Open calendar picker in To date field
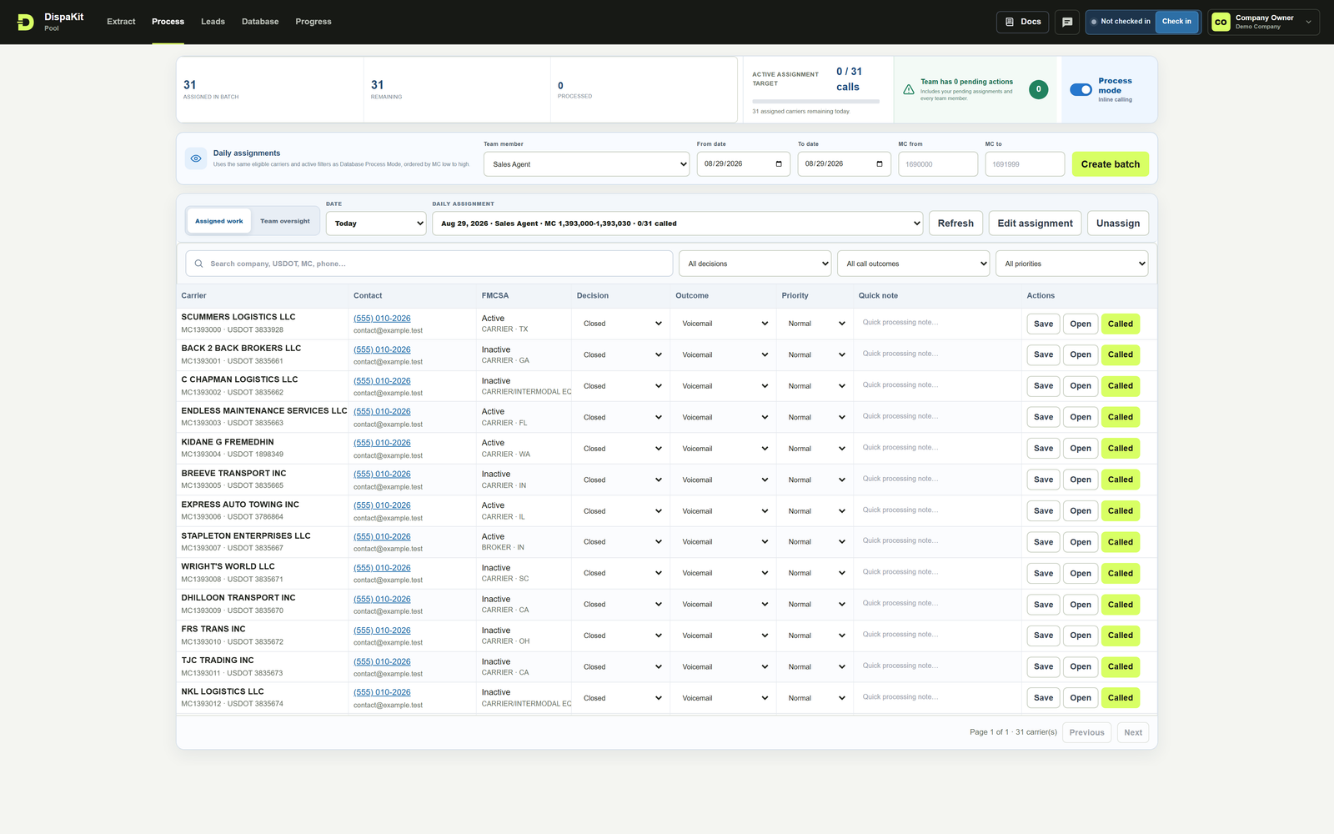This screenshot has height=834, width=1334. click(x=880, y=163)
